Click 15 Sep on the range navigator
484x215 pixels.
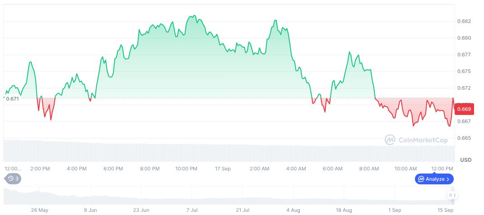pos(446,210)
